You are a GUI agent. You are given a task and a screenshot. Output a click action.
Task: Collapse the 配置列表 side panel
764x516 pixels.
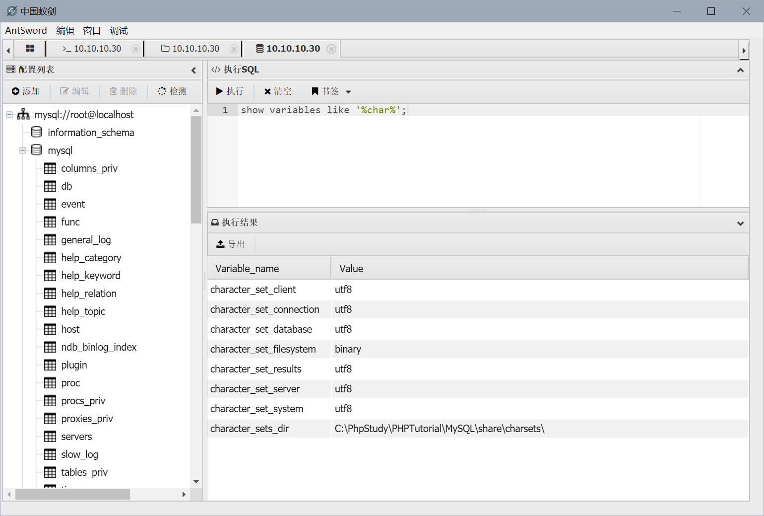[x=193, y=70]
